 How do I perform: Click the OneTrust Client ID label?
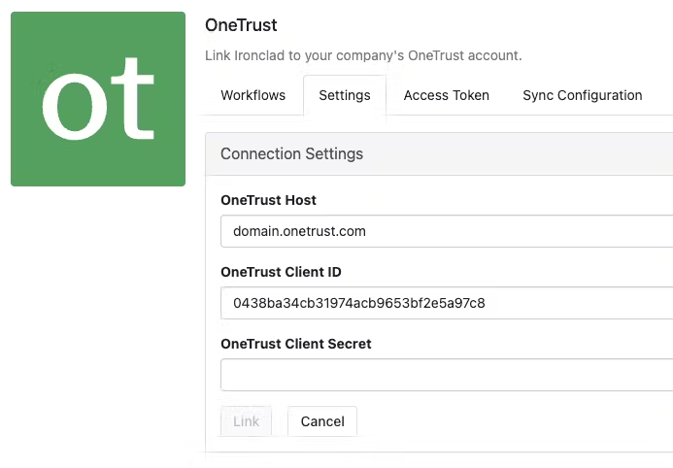[281, 272]
